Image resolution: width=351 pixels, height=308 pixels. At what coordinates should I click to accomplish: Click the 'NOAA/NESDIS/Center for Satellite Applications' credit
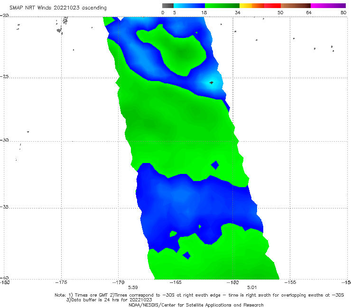click(196, 305)
